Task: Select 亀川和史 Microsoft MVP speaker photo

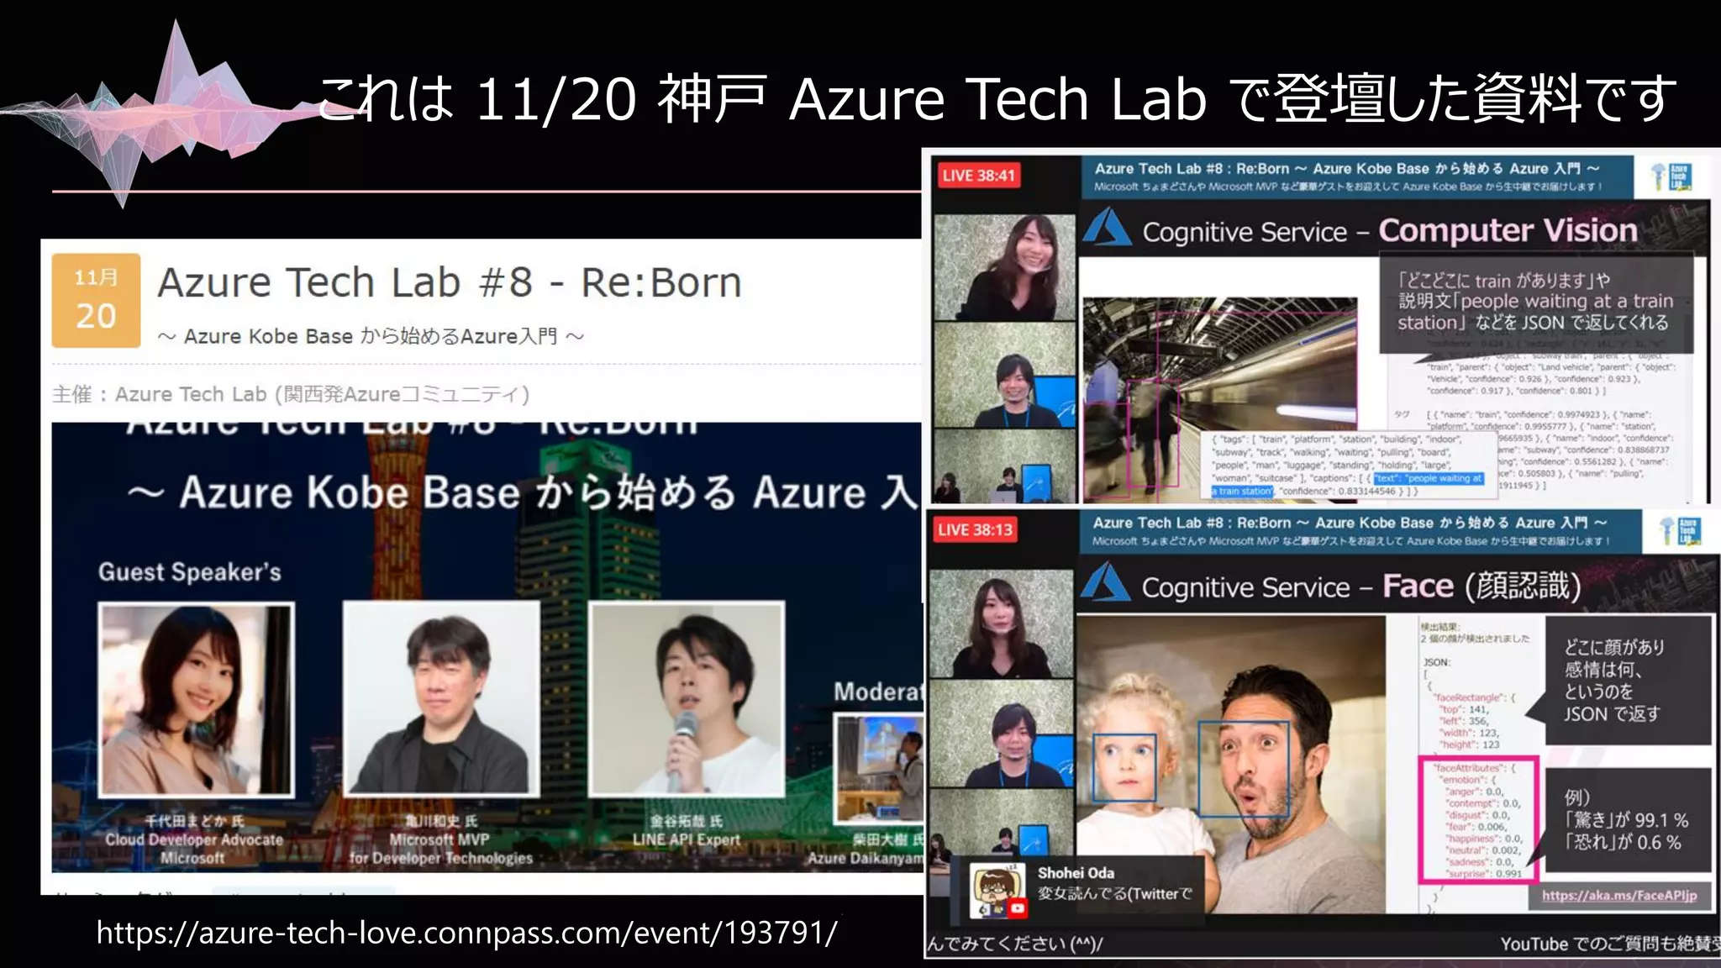Action: pos(441,697)
